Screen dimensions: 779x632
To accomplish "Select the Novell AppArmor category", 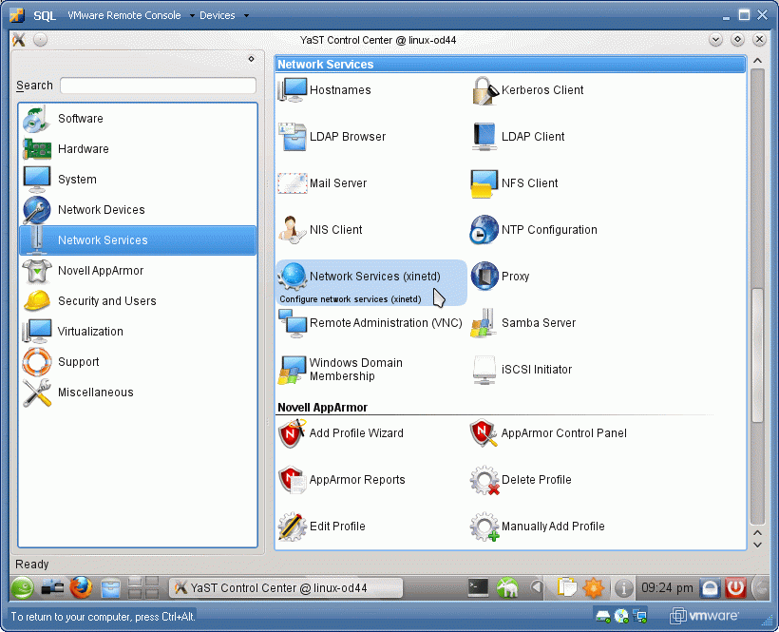I will coord(138,271).
